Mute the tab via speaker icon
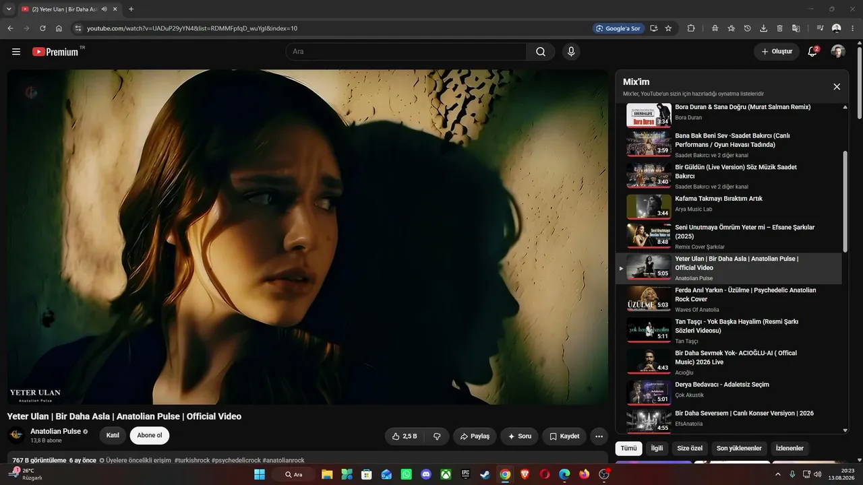863x485 pixels. pyautogui.click(x=105, y=9)
